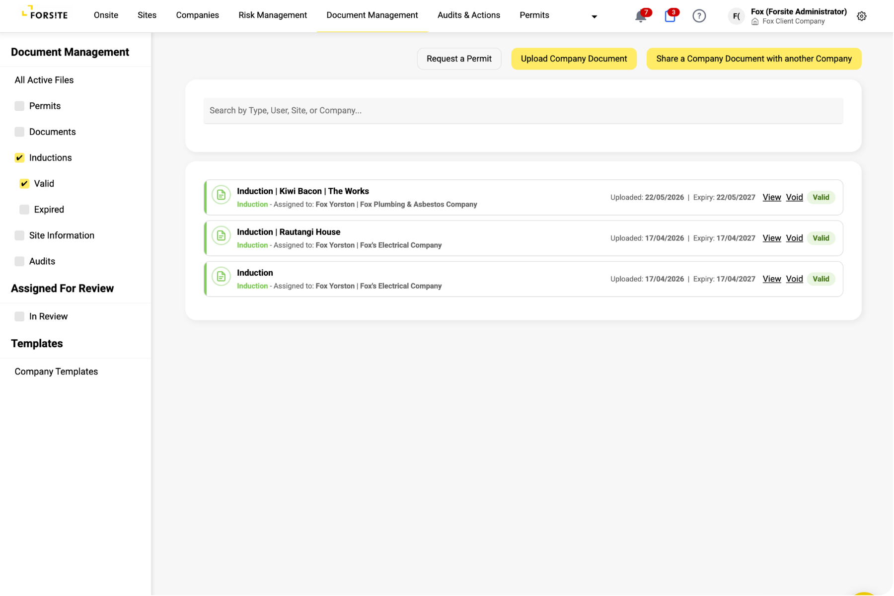Viewport: 894px width, 596px height.
Task: Toggle the Permits filter checkbox
Action: coord(19,106)
